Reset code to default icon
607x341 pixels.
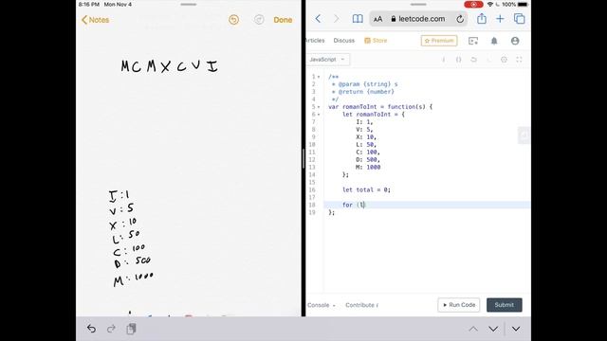pyautogui.click(x=473, y=60)
